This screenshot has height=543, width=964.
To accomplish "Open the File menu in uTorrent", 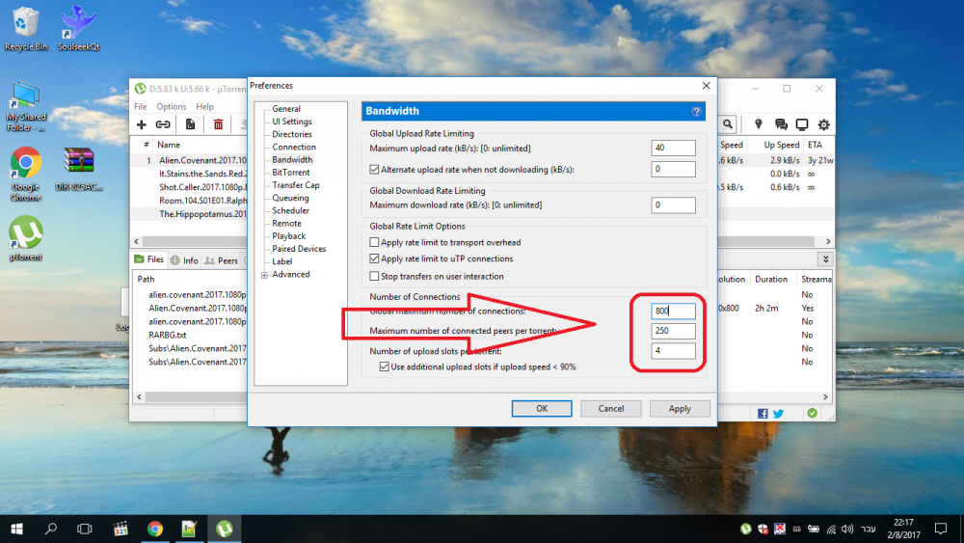I will pyautogui.click(x=140, y=106).
